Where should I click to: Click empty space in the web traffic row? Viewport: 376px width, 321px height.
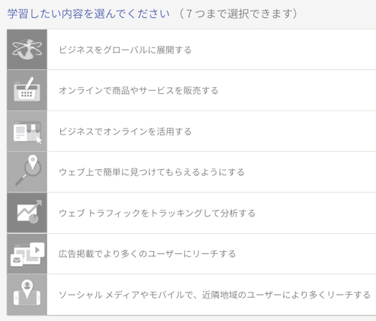[316, 213]
